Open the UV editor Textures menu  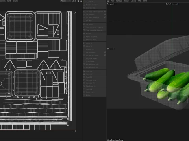coord(15,1)
